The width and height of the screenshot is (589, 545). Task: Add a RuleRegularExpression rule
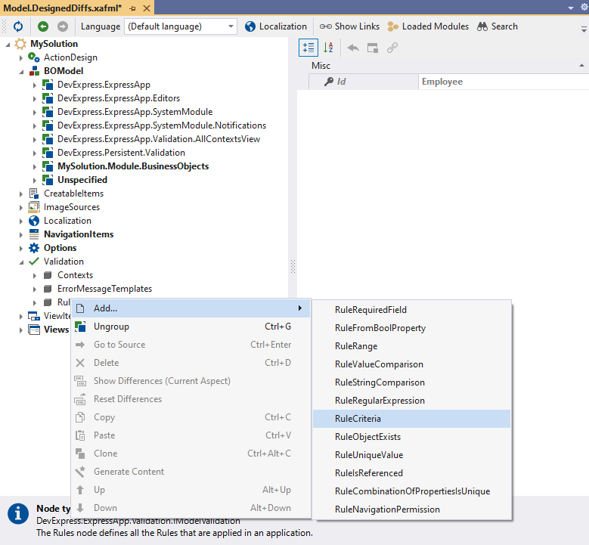[x=412, y=401]
